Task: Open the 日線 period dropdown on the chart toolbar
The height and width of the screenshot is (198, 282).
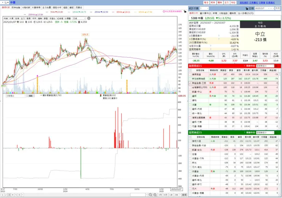Action: (79, 18)
